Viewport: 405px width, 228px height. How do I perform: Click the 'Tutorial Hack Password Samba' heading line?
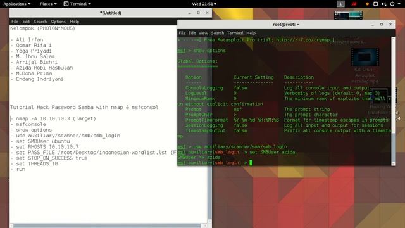click(x=84, y=107)
